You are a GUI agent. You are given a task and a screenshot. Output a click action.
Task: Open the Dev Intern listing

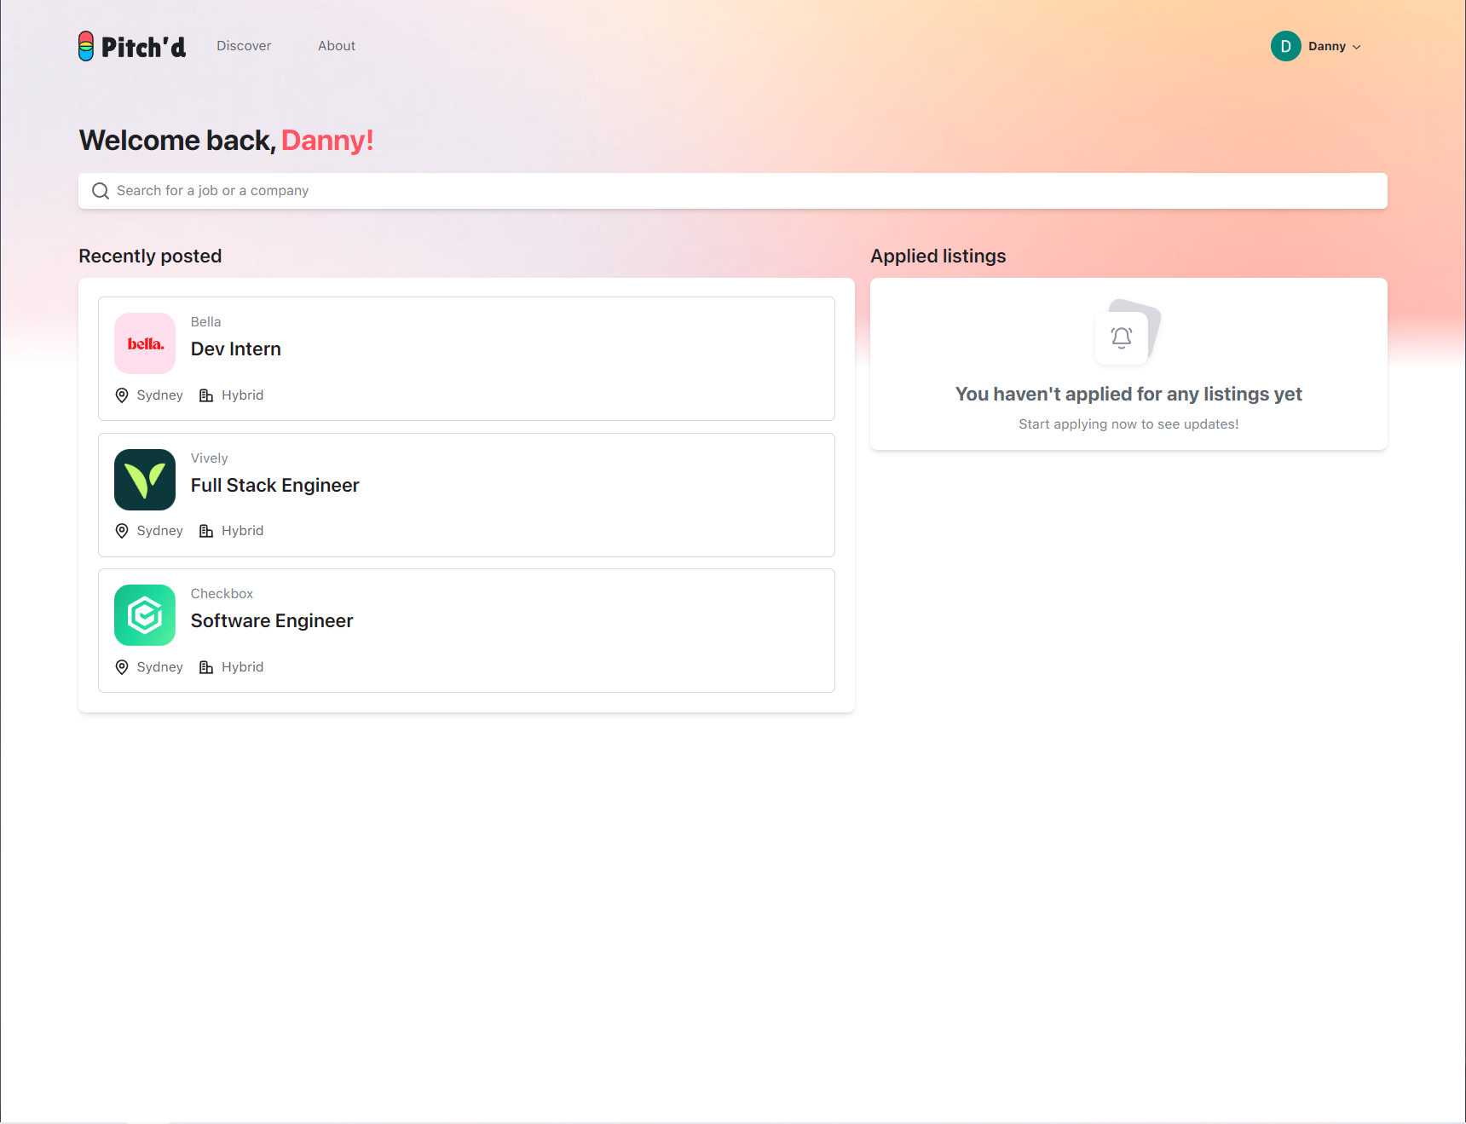pos(466,359)
